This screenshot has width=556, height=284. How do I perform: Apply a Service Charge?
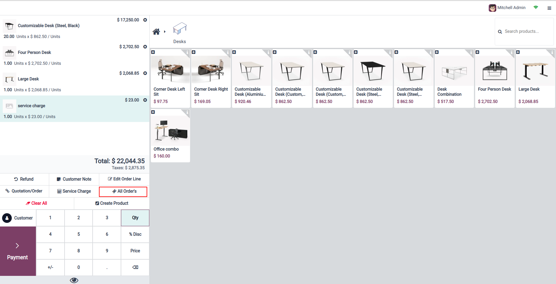[x=74, y=191]
